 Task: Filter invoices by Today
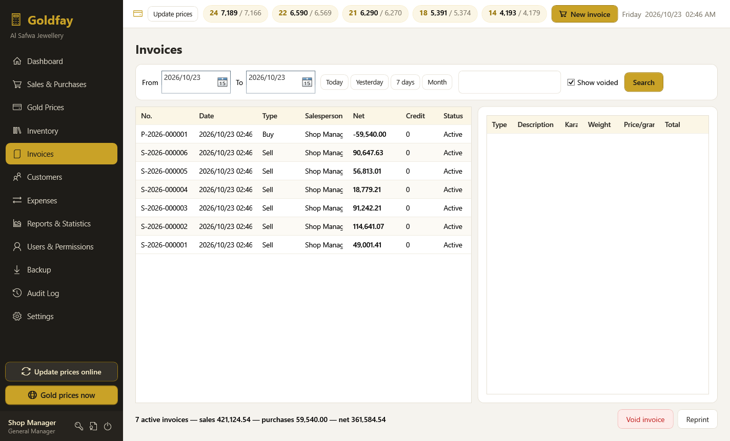click(x=334, y=82)
